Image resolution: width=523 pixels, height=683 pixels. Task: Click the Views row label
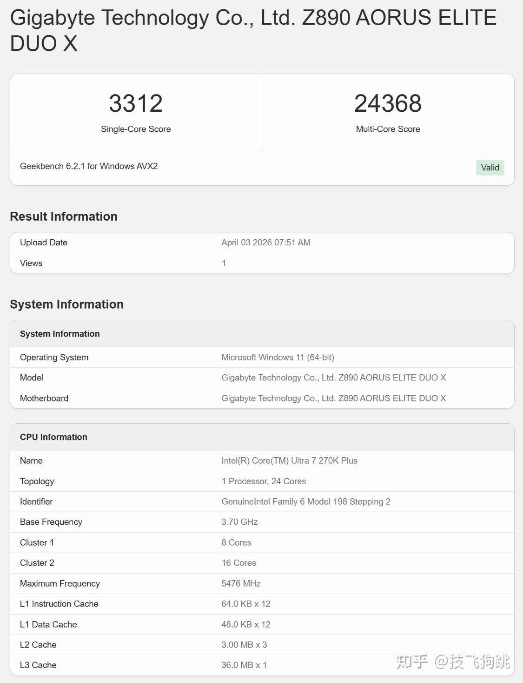pyautogui.click(x=31, y=263)
